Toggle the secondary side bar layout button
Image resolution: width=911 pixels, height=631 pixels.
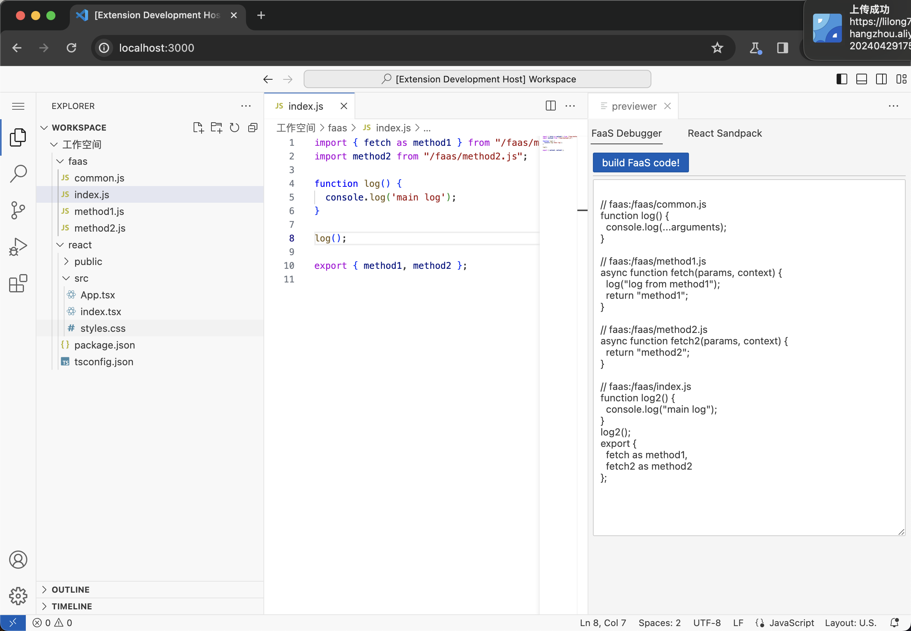coord(881,79)
